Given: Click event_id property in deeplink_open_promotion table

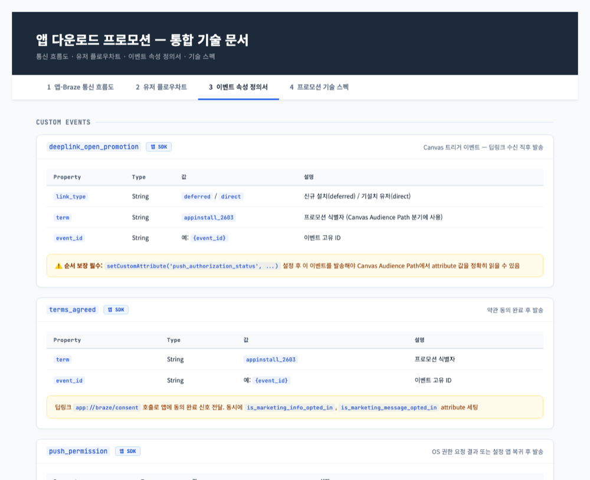Looking at the screenshot, I should pyautogui.click(x=69, y=239).
